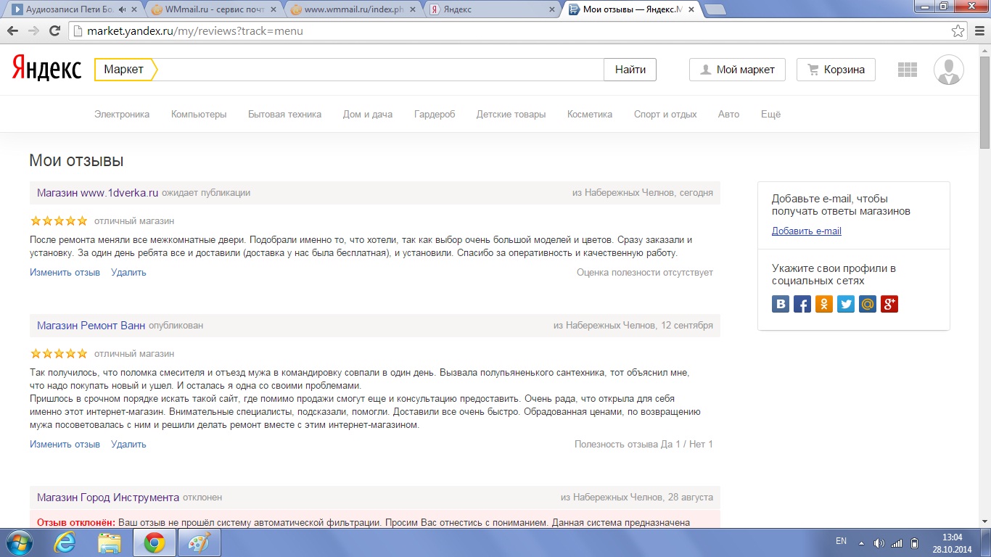The image size is (991, 557).
Task: Click the Добавить e-mail link
Action: (807, 231)
